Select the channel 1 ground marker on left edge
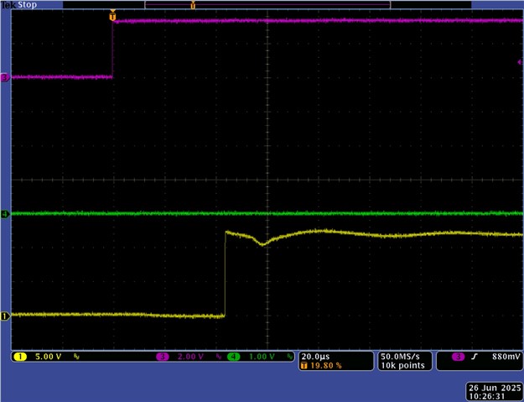The image size is (524, 402). (x=5, y=316)
